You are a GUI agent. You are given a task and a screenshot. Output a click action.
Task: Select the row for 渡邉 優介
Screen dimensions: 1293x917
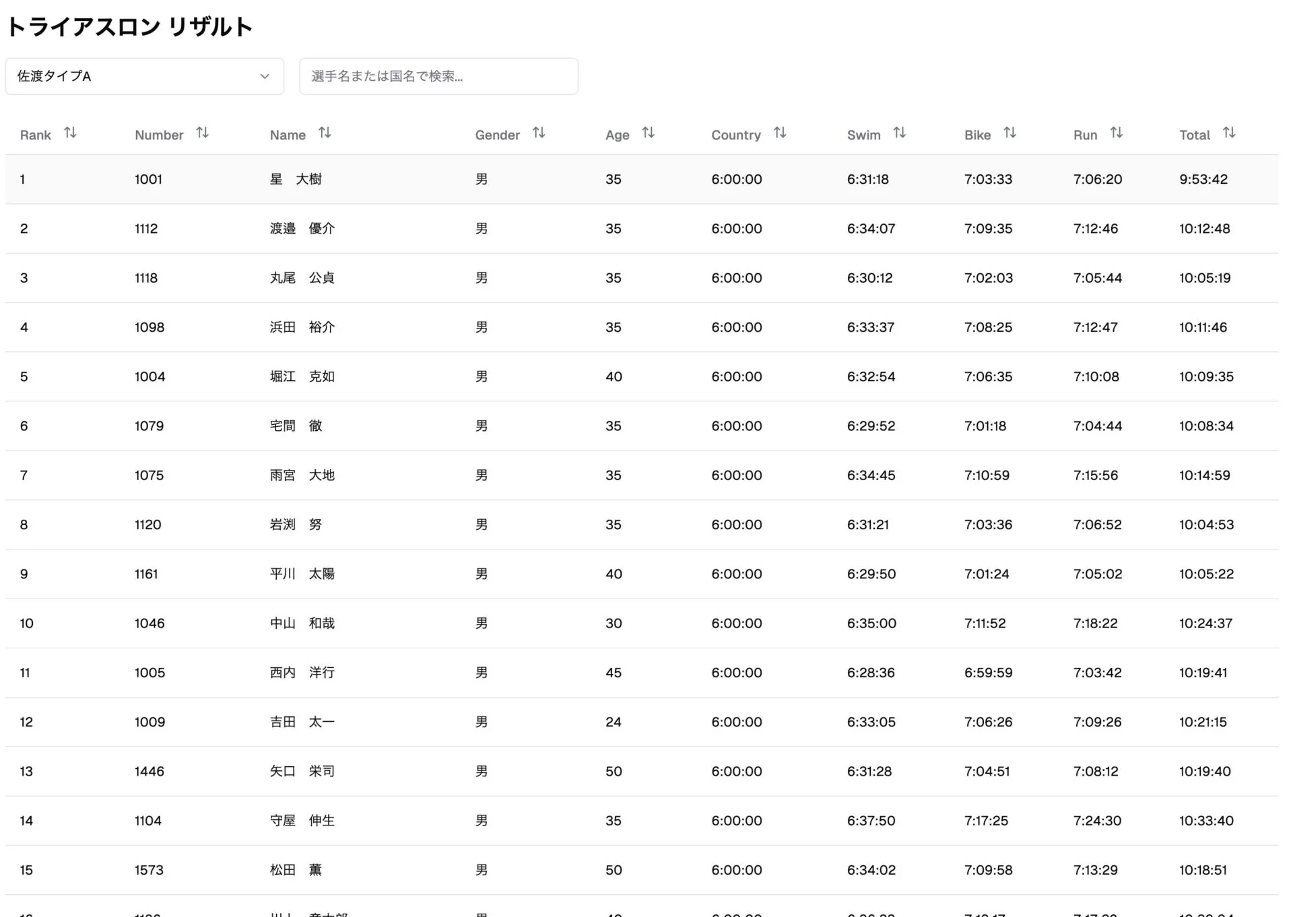coord(302,228)
